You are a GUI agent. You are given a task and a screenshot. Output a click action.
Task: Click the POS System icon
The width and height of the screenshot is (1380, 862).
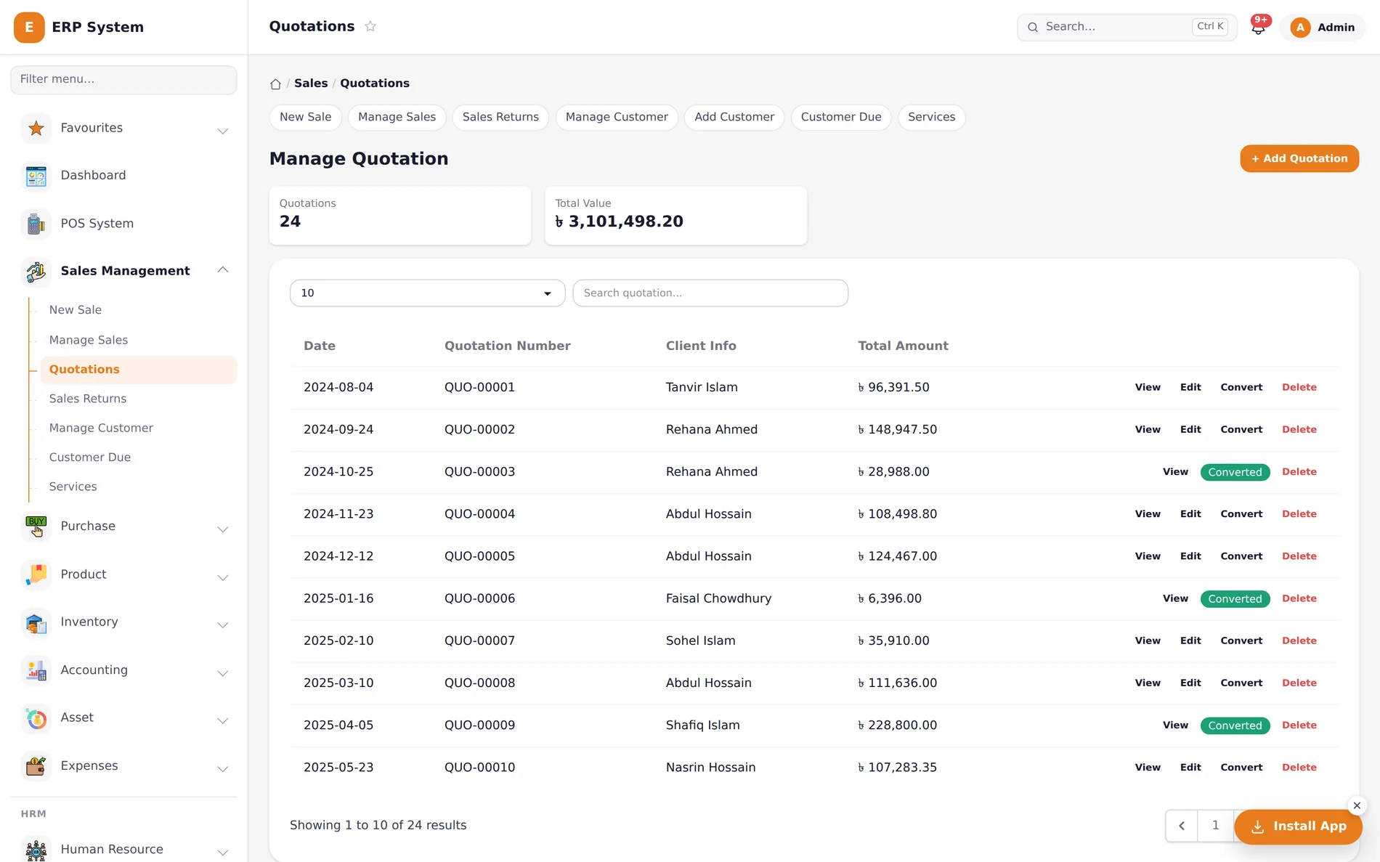click(x=36, y=224)
